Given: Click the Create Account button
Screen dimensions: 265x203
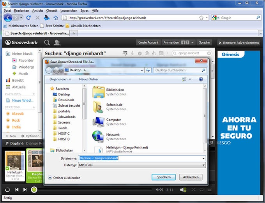Looking at the screenshot, I should (x=148, y=42).
